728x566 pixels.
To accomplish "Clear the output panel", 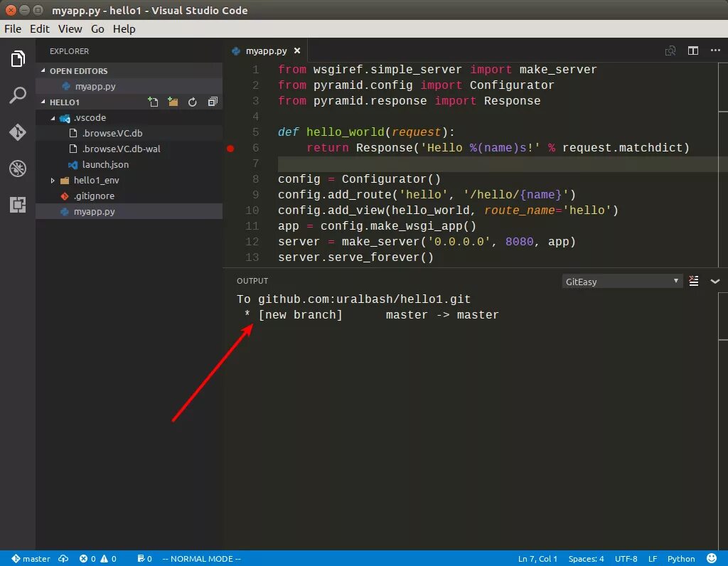I will tap(694, 281).
